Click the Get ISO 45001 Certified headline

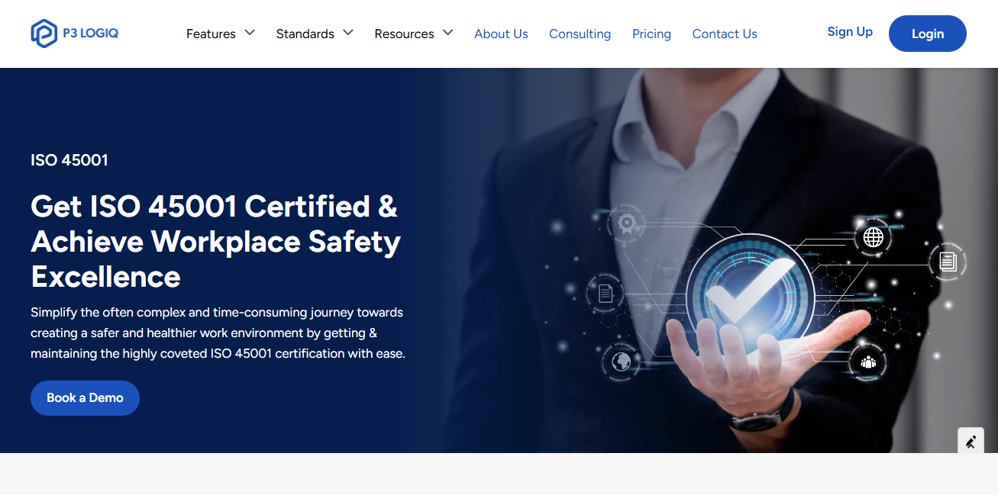point(215,241)
